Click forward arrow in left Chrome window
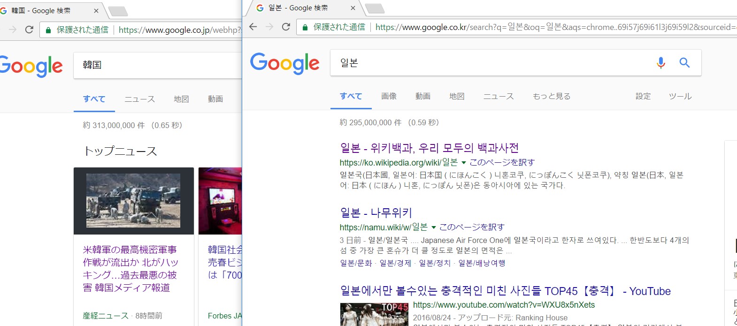The width and height of the screenshot is (737, 326). 13,30
